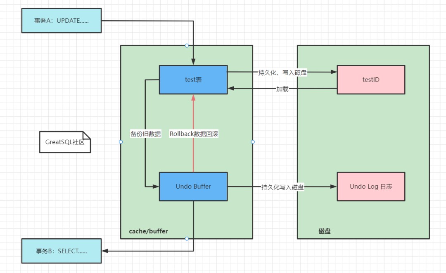Image resolution: width=446 pixels, height=273 pixels.
Task: Click the Rollback数据回滚 label
Action: [194, 134]
